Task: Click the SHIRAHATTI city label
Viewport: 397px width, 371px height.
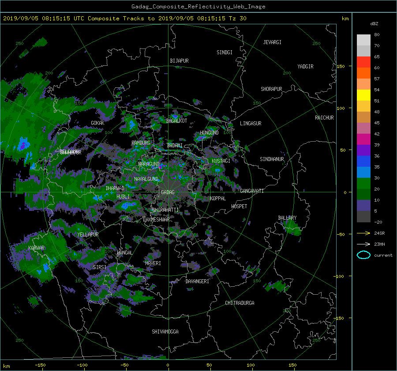Action: [165, 210]
